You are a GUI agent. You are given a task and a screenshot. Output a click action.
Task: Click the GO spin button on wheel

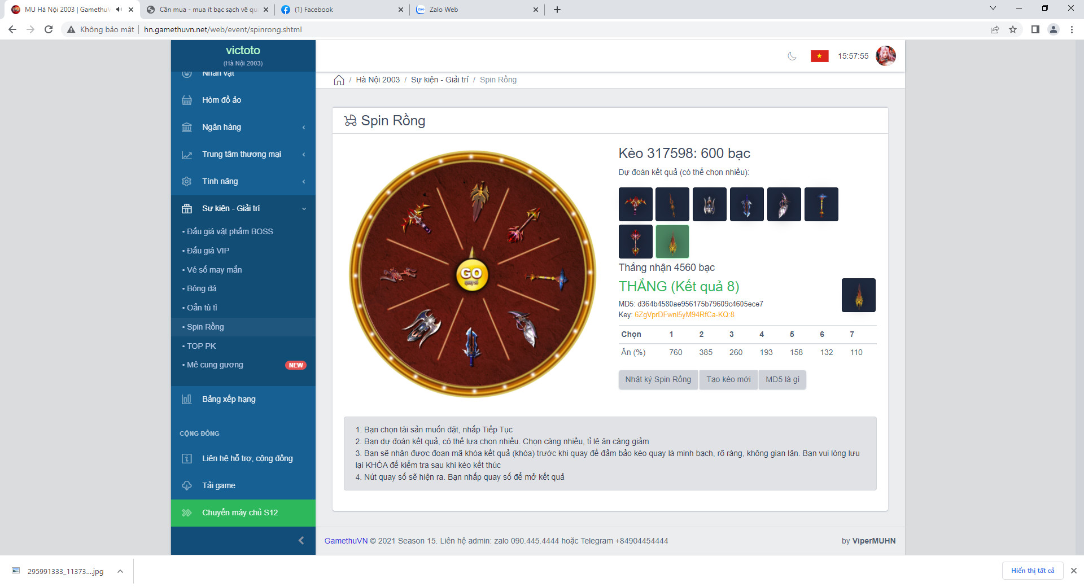[x=471, y=275]
